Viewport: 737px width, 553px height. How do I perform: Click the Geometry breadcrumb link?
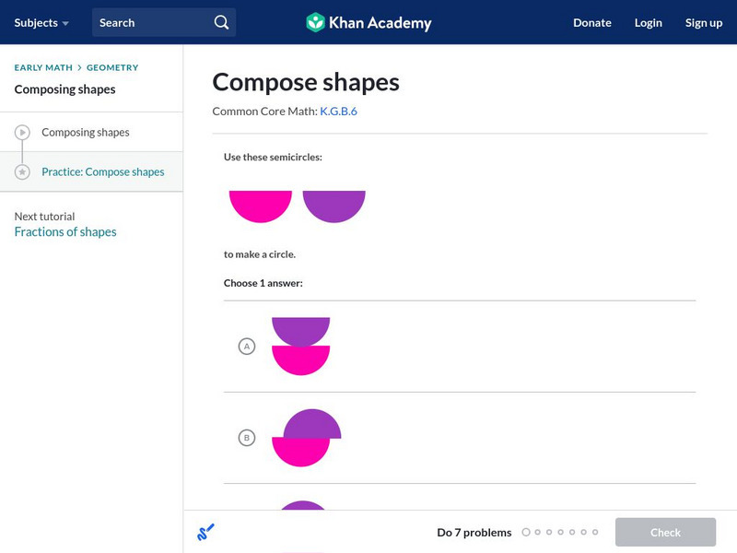112,67
